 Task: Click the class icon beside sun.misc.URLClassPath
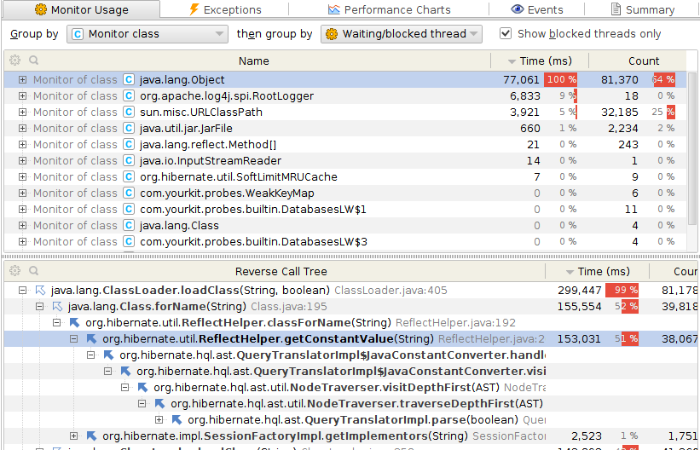pos(129,112)
